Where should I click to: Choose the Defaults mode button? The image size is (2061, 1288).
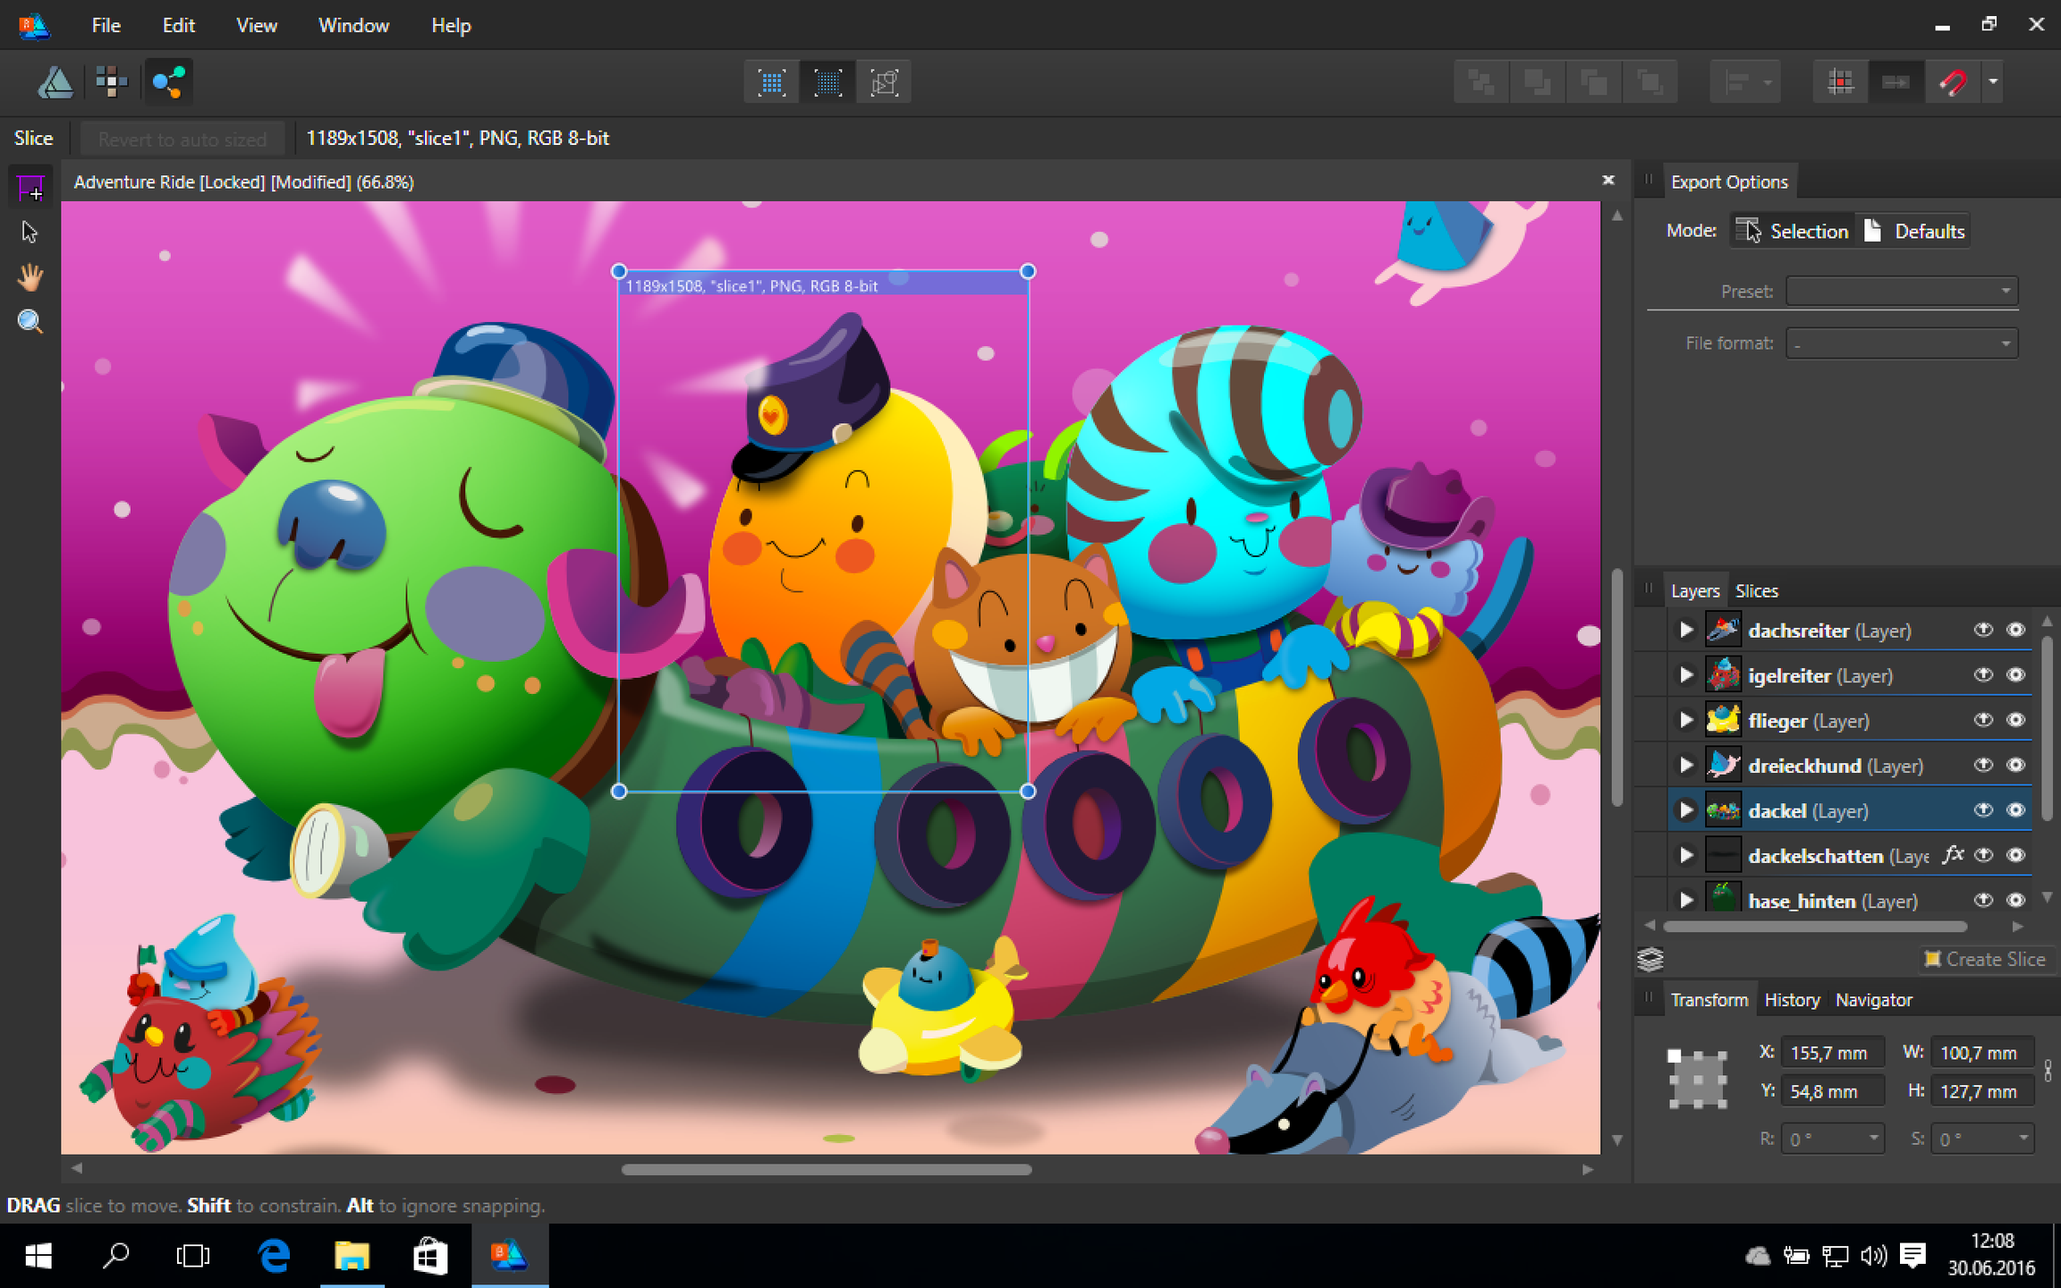1913,231
